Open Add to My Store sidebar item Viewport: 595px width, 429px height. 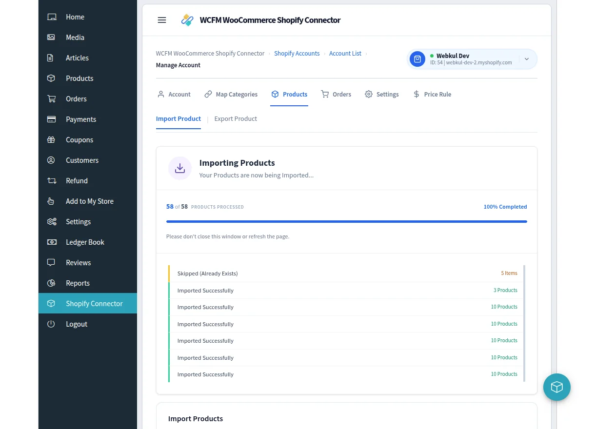pyautogui.click(x=88, y=201)
